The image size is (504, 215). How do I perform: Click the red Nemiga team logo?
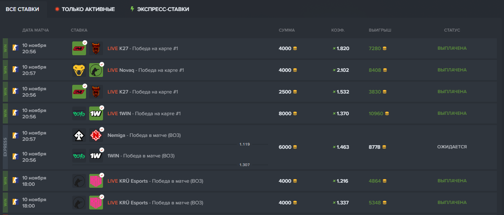[96, 135]
